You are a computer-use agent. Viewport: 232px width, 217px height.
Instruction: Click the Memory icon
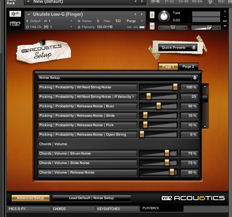click(x=79, y=27)
